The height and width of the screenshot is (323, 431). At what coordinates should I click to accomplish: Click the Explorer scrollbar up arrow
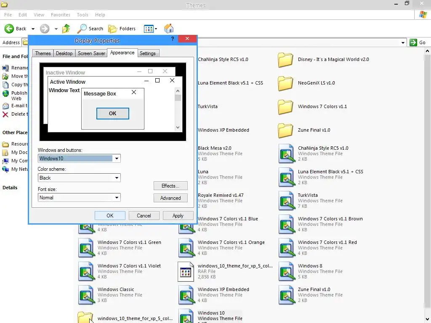(x=427, y=51)
